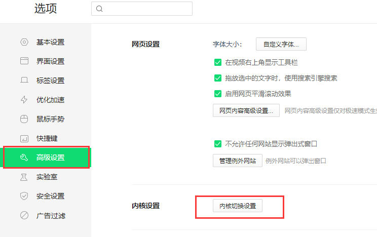The image size is (377, 237).
Task: Click the lightning bolt optimization icon
Action: tap(24, 100)
